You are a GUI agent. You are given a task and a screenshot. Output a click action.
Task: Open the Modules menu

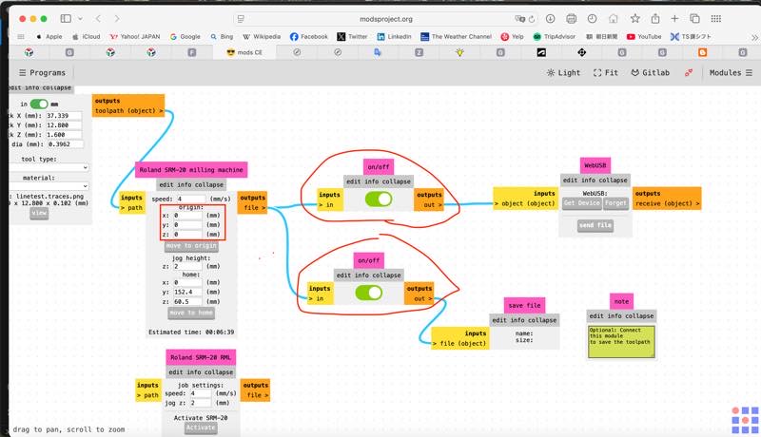point(731,72)
